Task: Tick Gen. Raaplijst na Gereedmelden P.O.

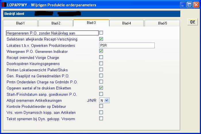Action: 101,76
